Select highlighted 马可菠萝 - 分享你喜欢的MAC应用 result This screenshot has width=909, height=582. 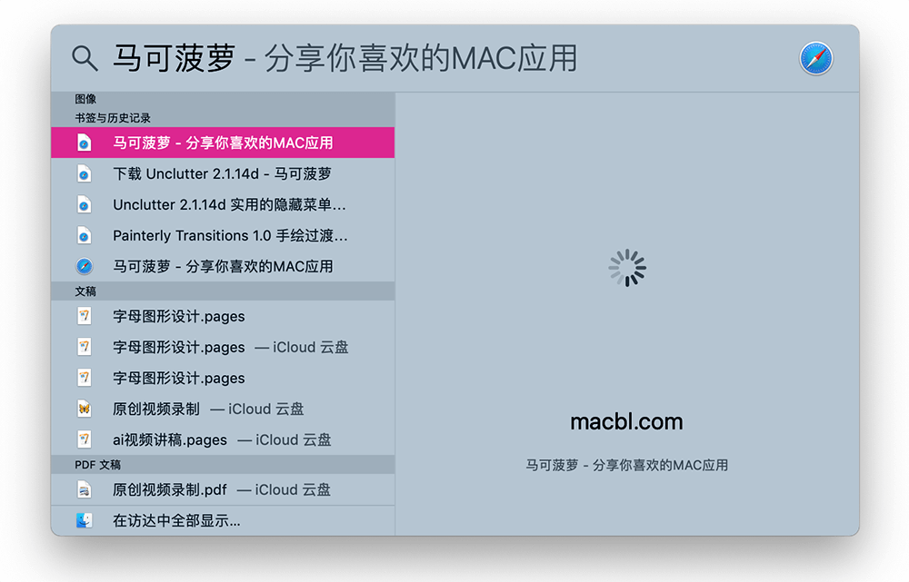click(223, 143)
